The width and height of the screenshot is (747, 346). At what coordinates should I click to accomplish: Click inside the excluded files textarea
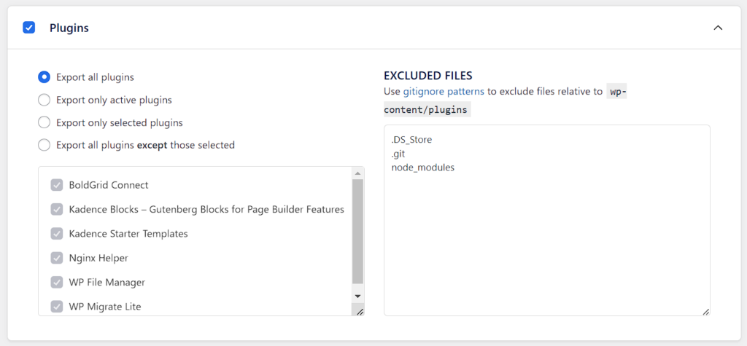(546, 233)
